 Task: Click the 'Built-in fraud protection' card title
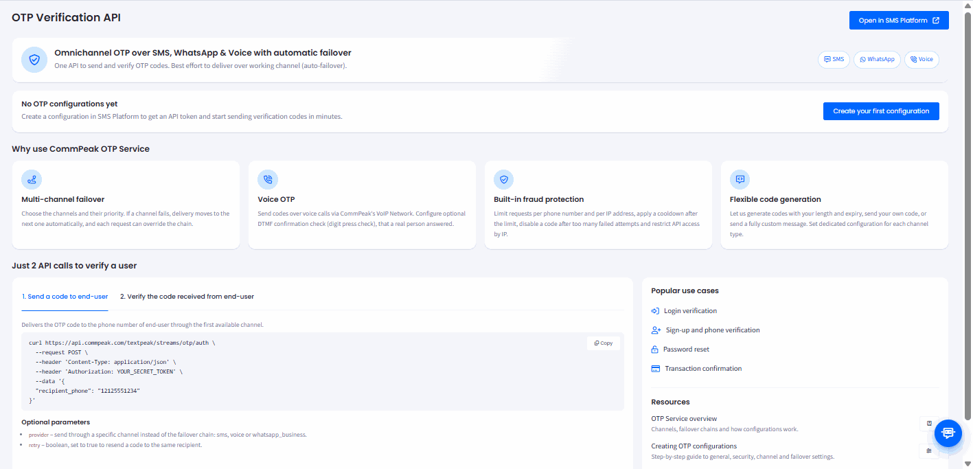pos(539,200)
